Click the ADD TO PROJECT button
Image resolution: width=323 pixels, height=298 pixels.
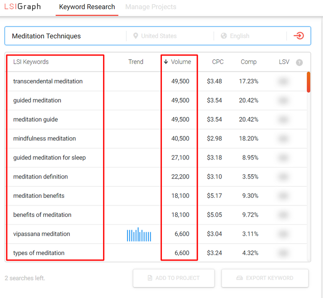174,278
